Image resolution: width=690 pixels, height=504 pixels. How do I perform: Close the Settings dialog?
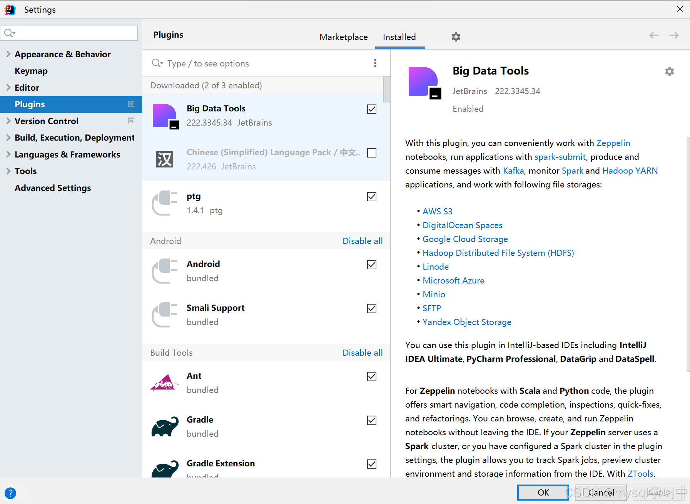click(680, 9)
